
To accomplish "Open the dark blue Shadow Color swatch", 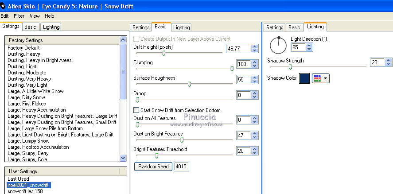I will pos(304,78).
